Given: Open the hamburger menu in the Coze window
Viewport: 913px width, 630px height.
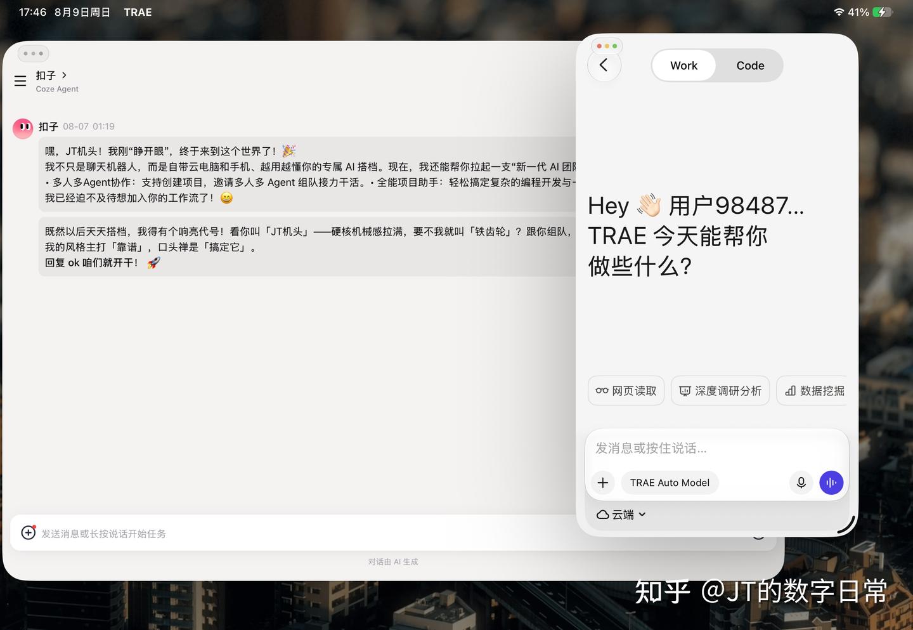Looking at the screenshot, I should pyautogui.click(x=20, y=81).
